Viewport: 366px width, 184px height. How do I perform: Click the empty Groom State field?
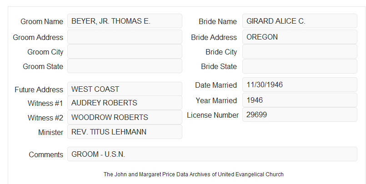(x=125, y=66)
